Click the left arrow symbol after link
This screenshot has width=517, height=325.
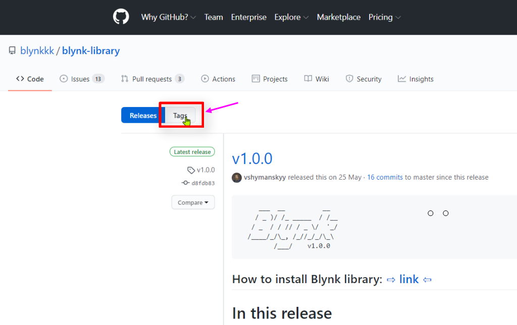click(x=427, y=280)
